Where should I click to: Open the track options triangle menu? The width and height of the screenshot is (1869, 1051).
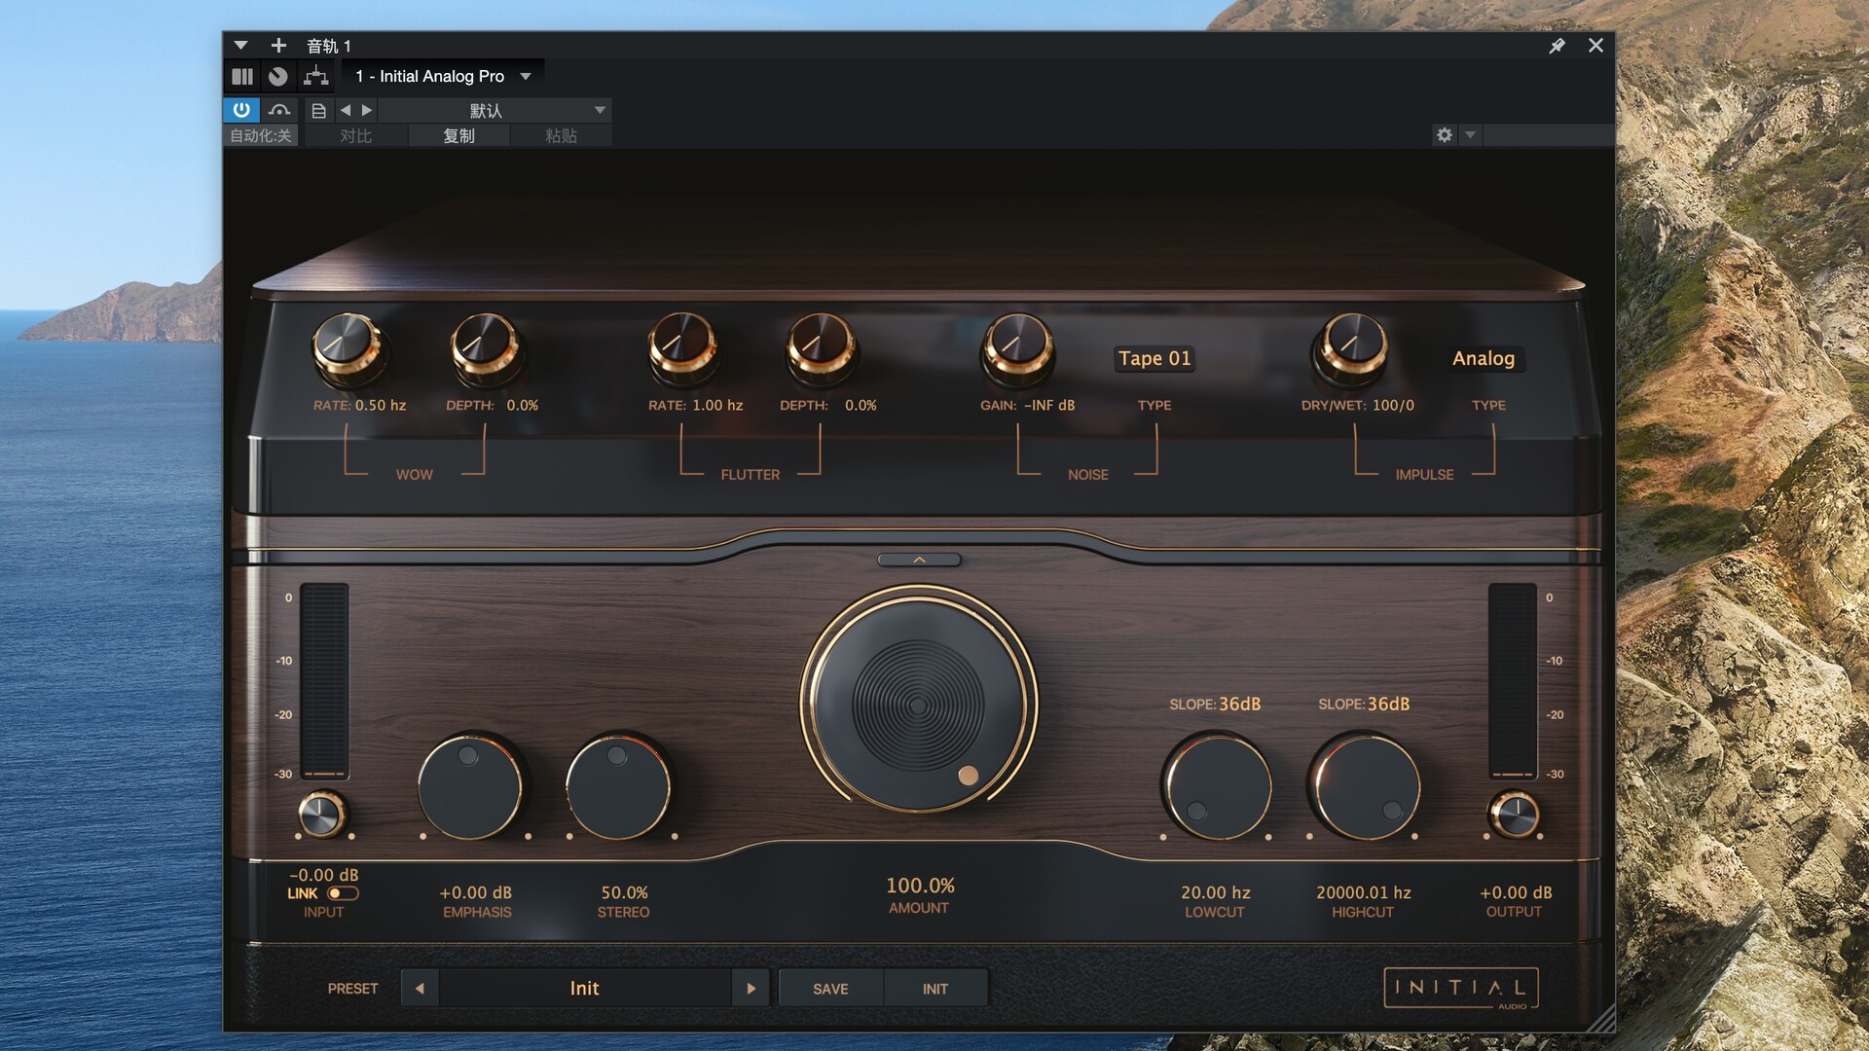tap(241, 46)
